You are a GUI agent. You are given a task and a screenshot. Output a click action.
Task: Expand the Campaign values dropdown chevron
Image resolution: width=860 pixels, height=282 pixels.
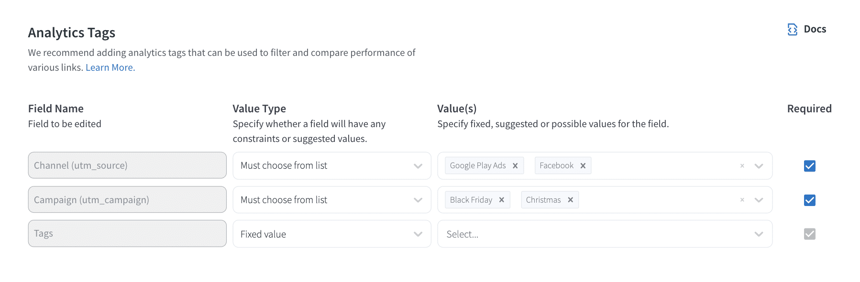[x=758, y=200]
